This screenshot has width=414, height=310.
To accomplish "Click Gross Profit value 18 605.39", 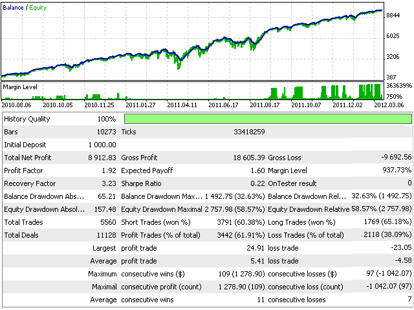I will point(249,158).
